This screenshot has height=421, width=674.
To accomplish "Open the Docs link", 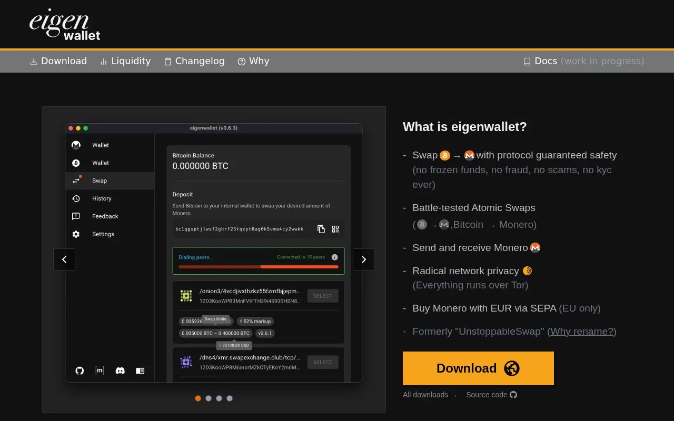I will click(x=583, y=61).
